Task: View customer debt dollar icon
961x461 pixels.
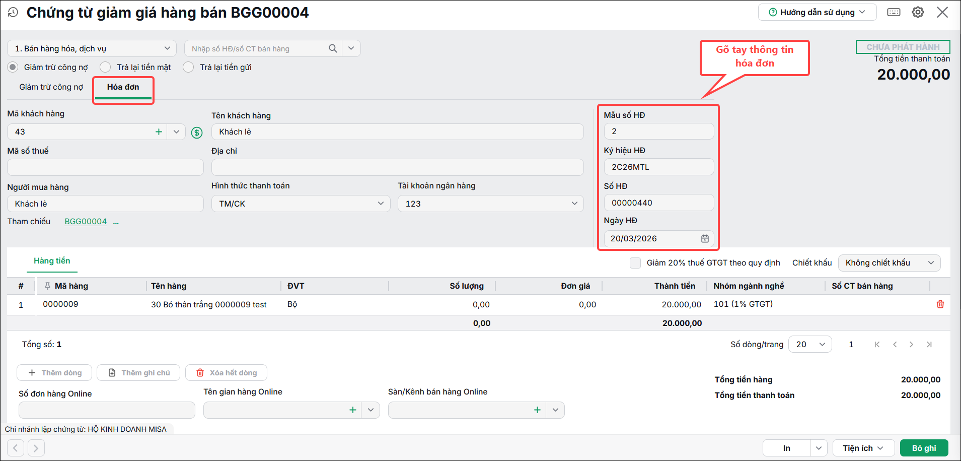Action: 197,132
